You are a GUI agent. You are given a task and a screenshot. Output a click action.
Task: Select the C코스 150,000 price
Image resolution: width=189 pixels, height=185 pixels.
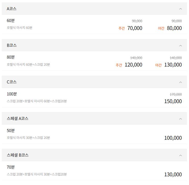coord(173,101)
